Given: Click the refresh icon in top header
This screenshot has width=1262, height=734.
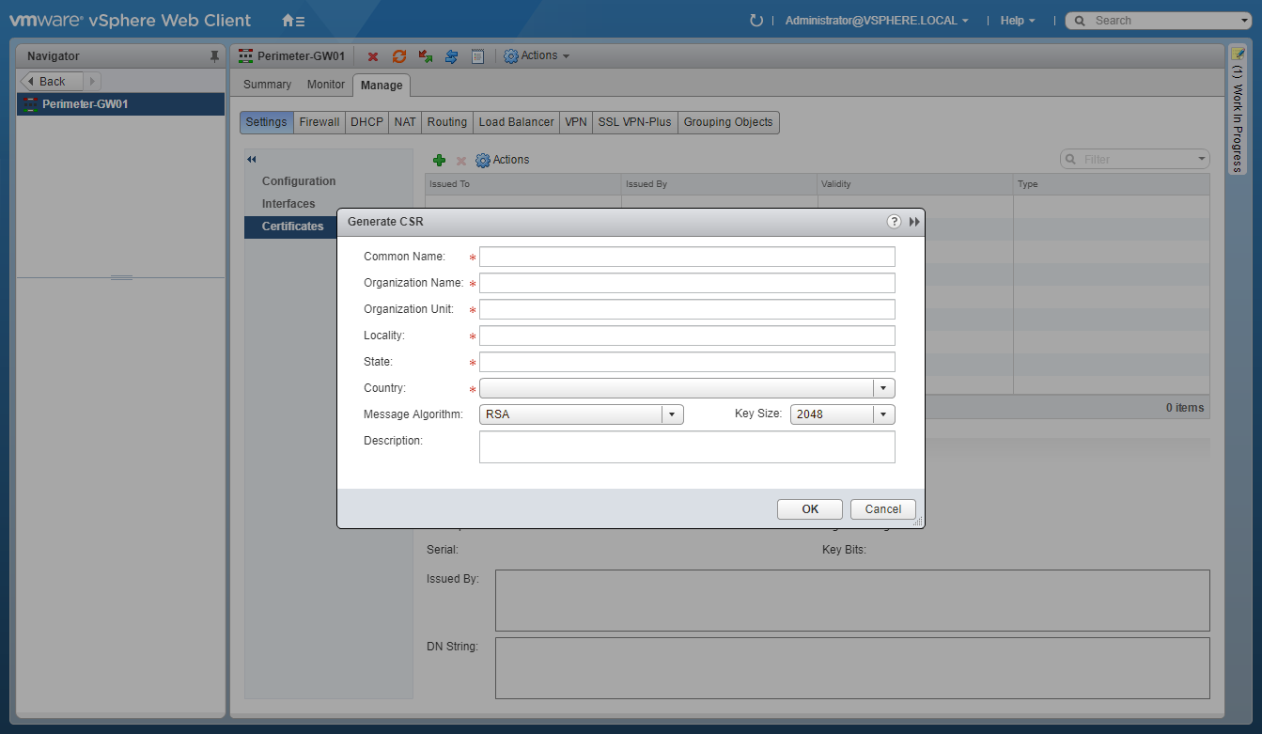Looking at the screenshot, I should (x=756, y=21).
